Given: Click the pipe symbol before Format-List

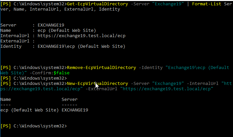Looking at the screenshot, I should 189,4.
